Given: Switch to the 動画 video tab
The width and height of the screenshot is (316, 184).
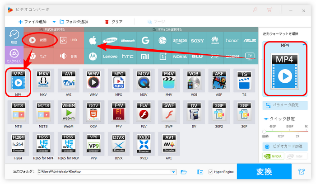Looking at the screenshot, I should click(x=39, y=40).
